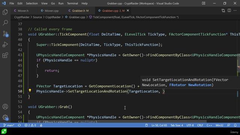Image resolution: width=240 pixels, height=135 pixels.
Task: Open the notifications bell in status bar
Action: coord(235,125)
